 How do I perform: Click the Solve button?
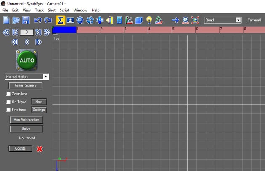(x=26, y=129)
